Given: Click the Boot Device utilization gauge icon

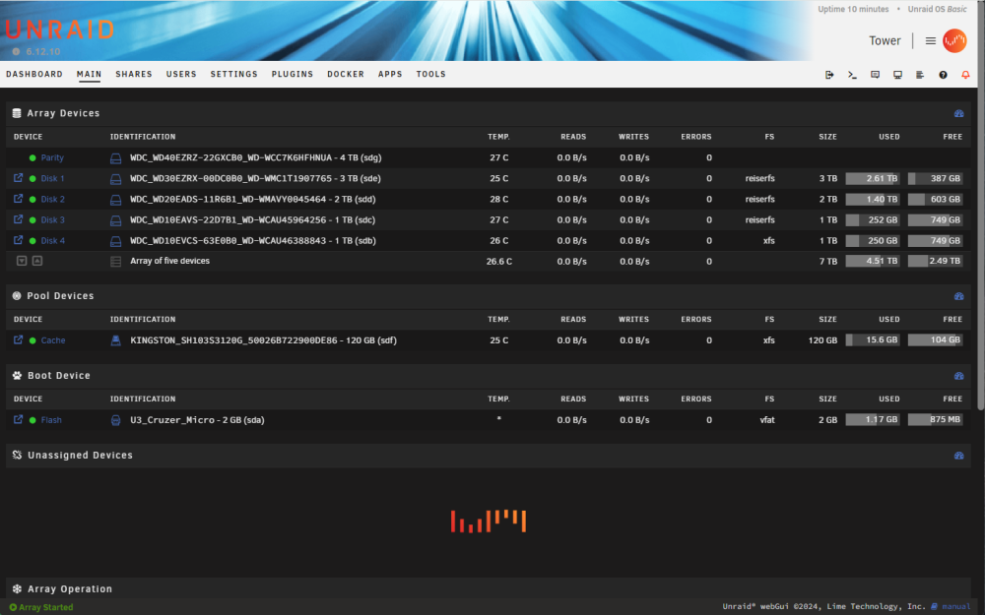Looking at the screenshot, I should tap(958, 376).
